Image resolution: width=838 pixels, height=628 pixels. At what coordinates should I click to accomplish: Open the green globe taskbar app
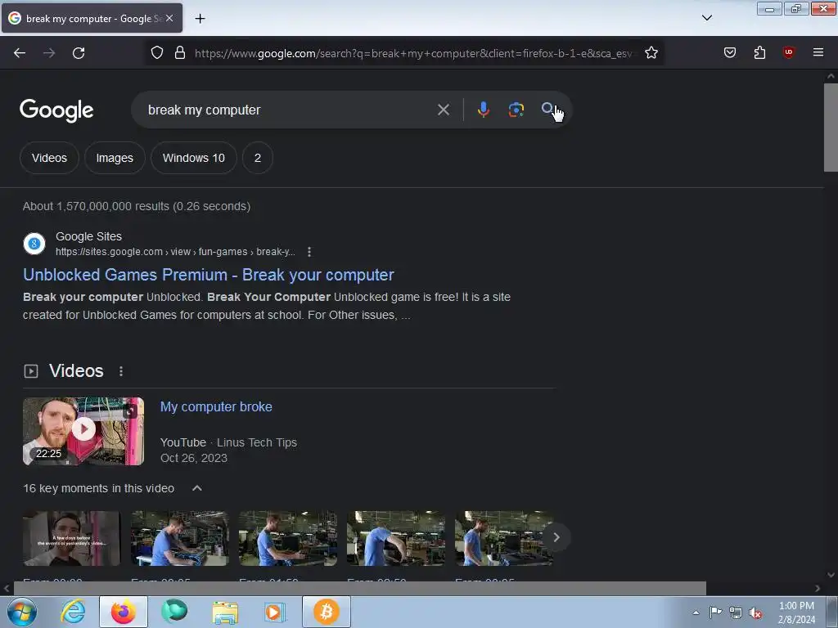(174, 612)
